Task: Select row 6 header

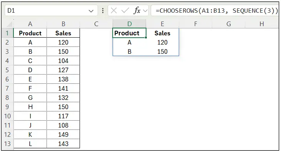Action: [7, 79]
